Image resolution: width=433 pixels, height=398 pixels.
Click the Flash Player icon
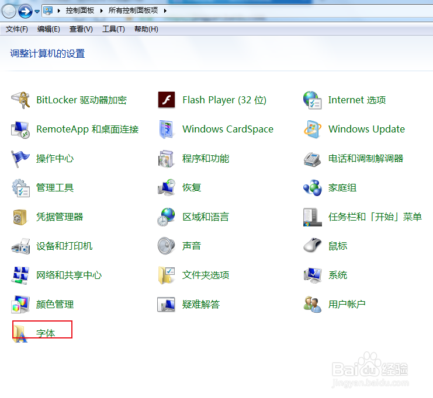[167, 100]
